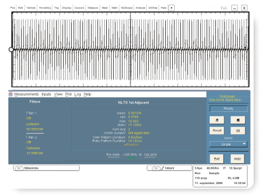Click the mean value 9.9918%
The width and height of the screenshot is (260, 195).
coord(135,113)
